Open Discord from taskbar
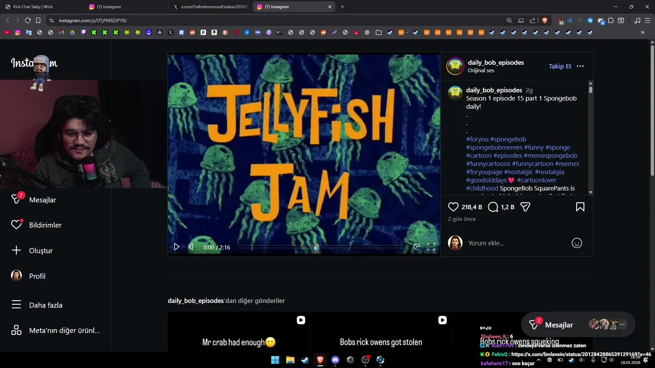This screenshot has width=655, height=368. click(335, 360)
